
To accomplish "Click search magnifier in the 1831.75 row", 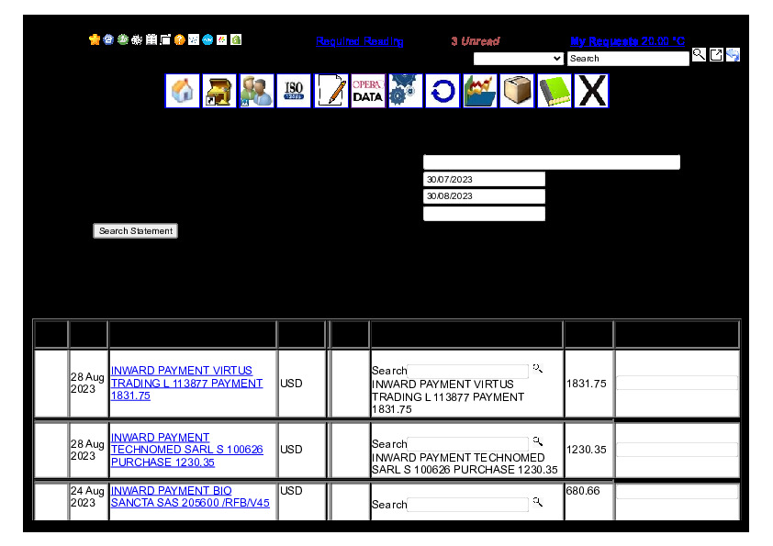I will tap(538, 368).
